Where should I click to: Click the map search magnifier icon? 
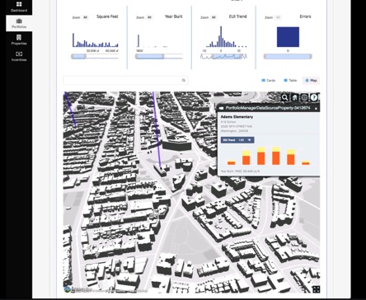click(x=285, y=97)
